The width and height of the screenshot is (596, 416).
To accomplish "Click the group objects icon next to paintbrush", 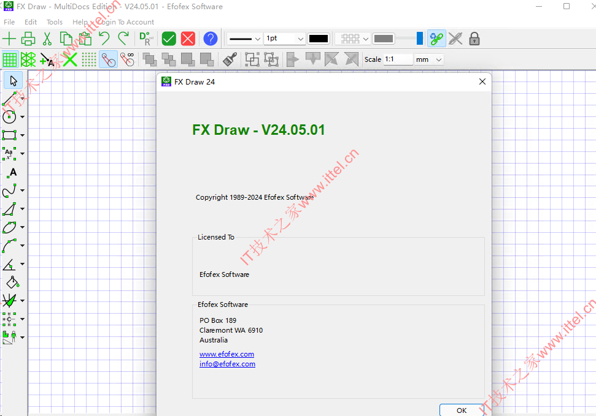I will 252,59.
